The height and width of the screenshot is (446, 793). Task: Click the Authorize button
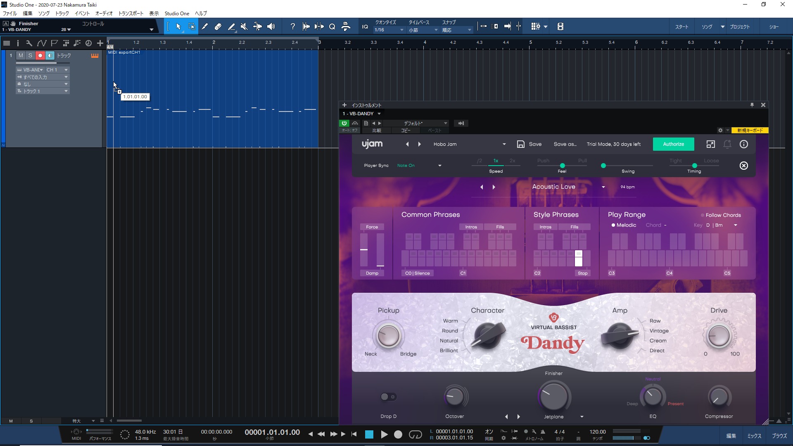(x=673, y=144)
